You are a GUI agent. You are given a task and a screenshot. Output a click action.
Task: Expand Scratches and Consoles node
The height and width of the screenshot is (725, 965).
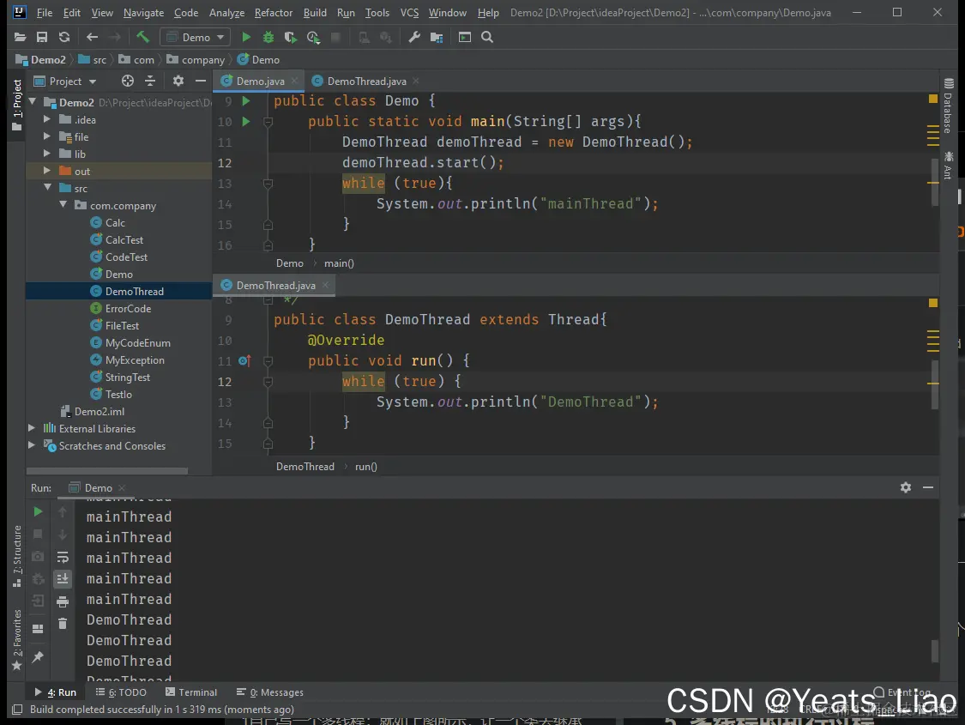coord(32,445)
